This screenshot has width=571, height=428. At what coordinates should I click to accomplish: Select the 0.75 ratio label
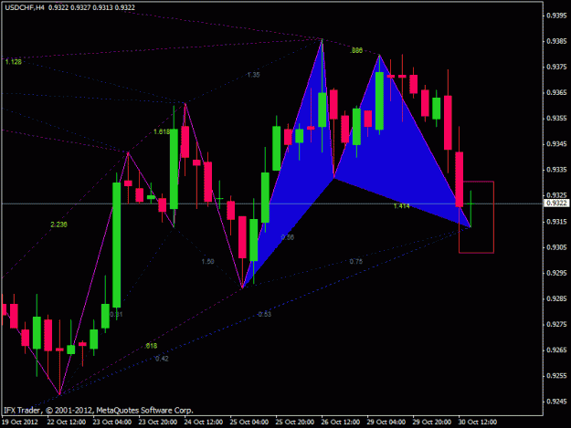355,262
